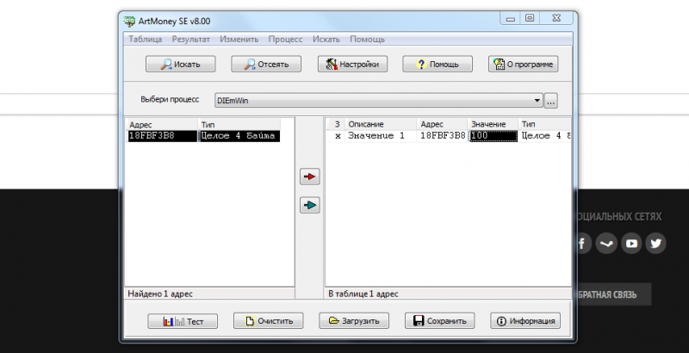Click the Очистить clear button
This screenshot has width=689, height=353.
click(x=269, y=321)
